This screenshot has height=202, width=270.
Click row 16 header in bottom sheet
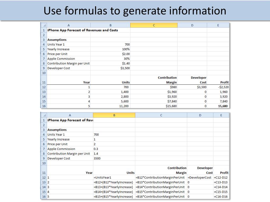pos(44,197)
